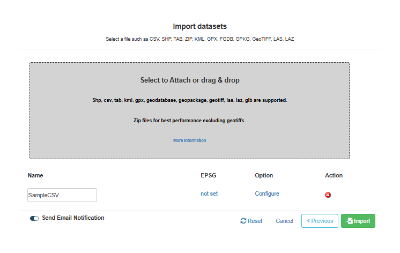Click the file icon on the Import button
This screenshot has height=253, width=400.
pos(350,221)
